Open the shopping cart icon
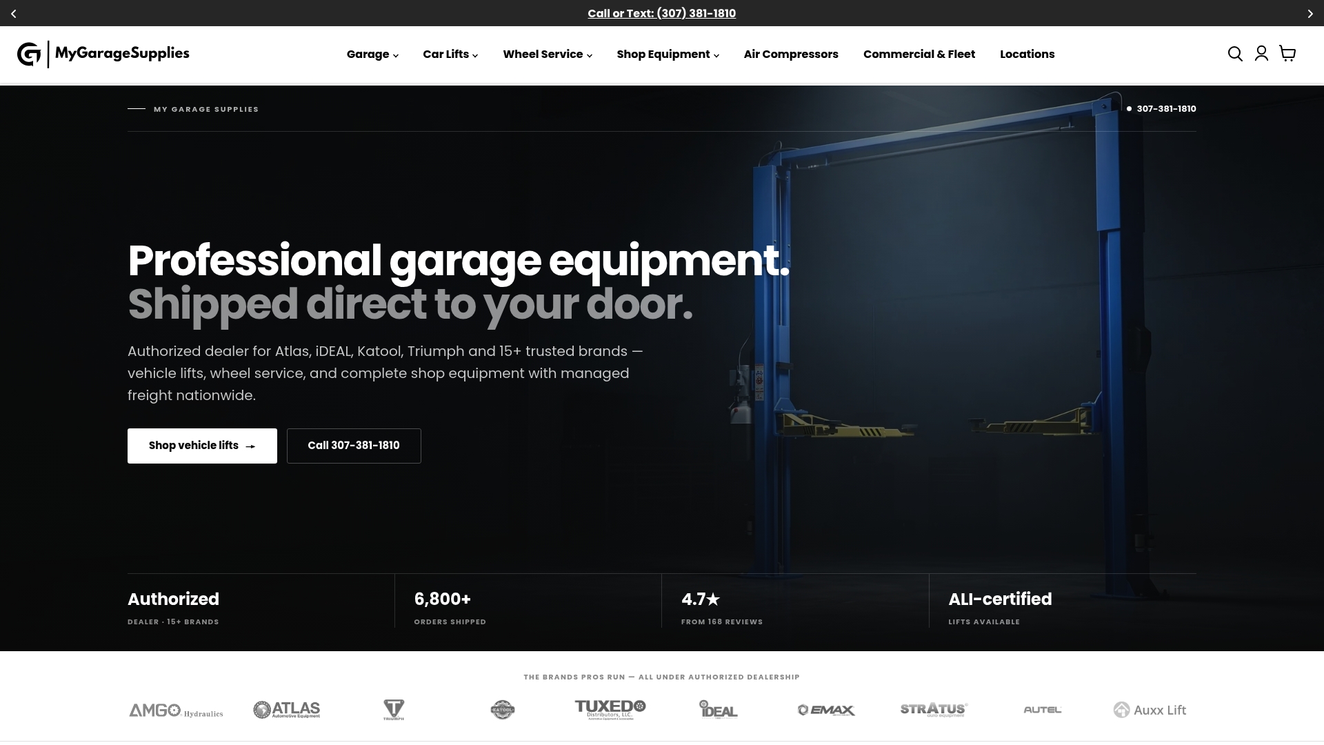Screen dimensions: 1324x745 pyautogui.click(x=1287, y=54)
